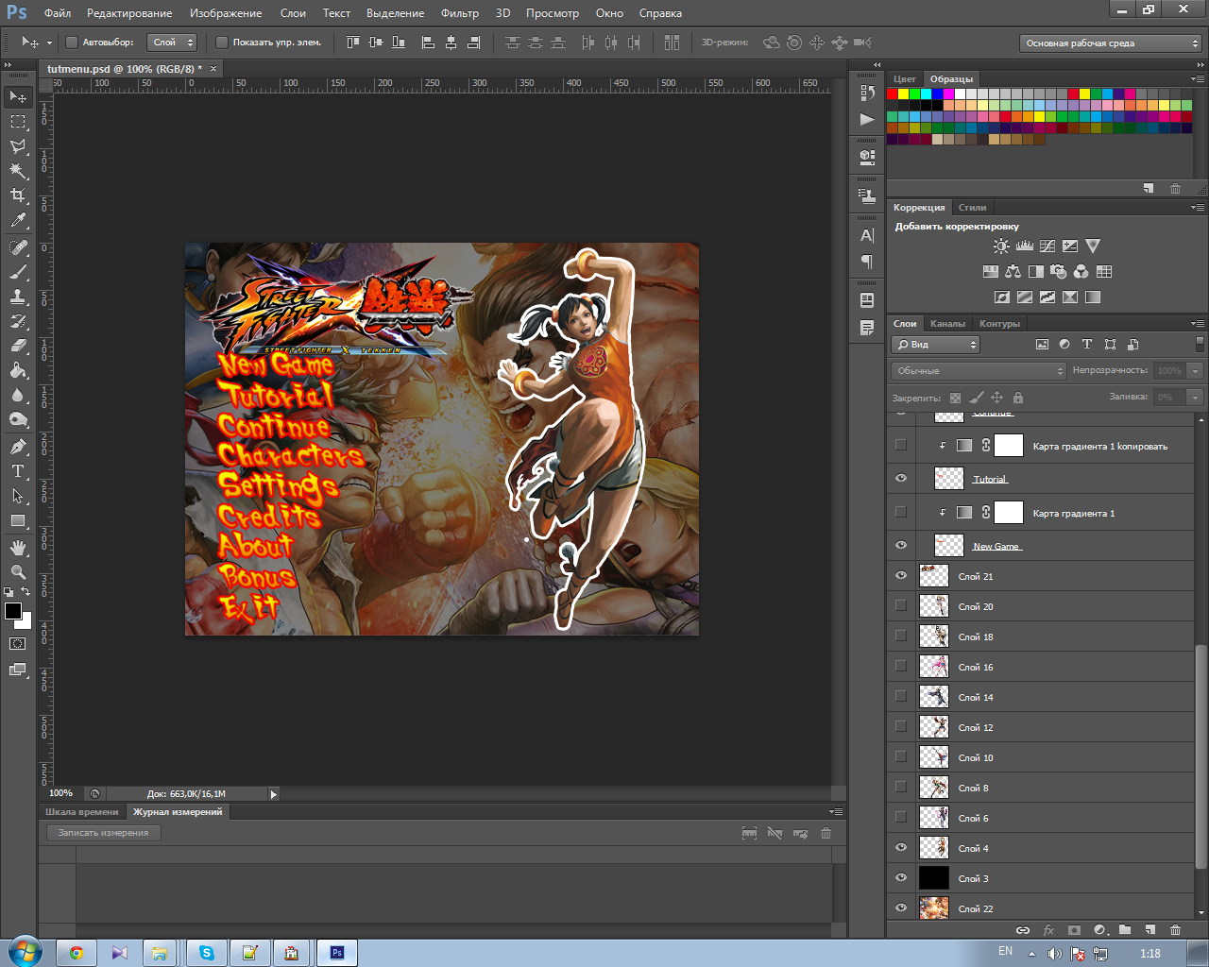The height and width of the screenshot is (967, 1209).
Task: Select the Paint Bucket tool
Action: pyautogui.click(x=18, y=370)
